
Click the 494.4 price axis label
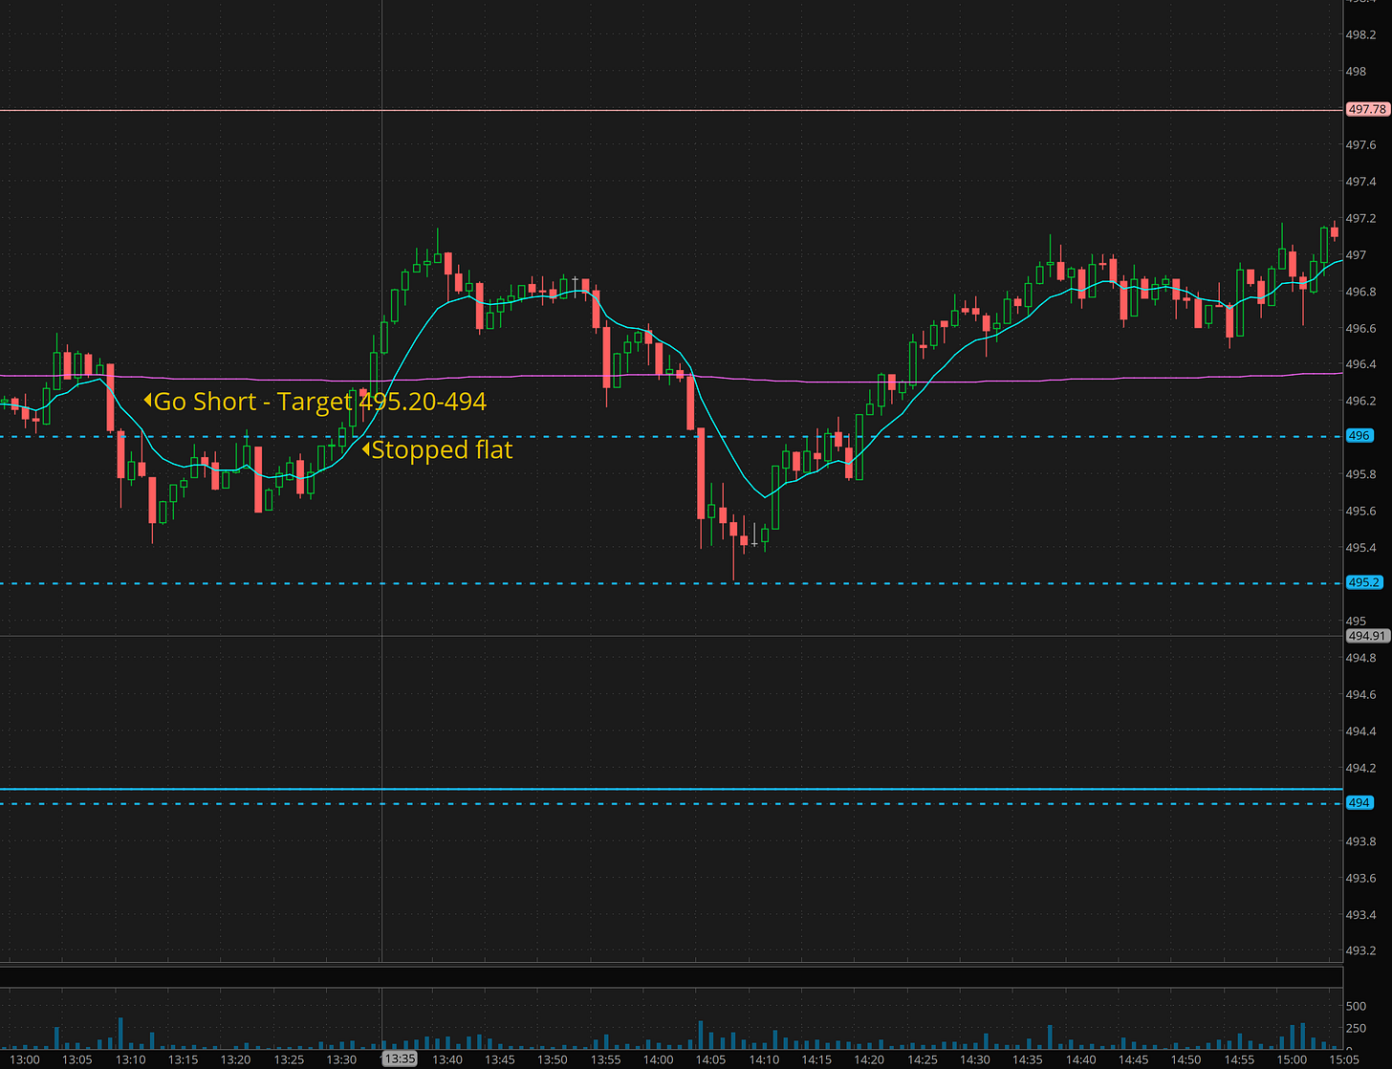point(1360,731)
